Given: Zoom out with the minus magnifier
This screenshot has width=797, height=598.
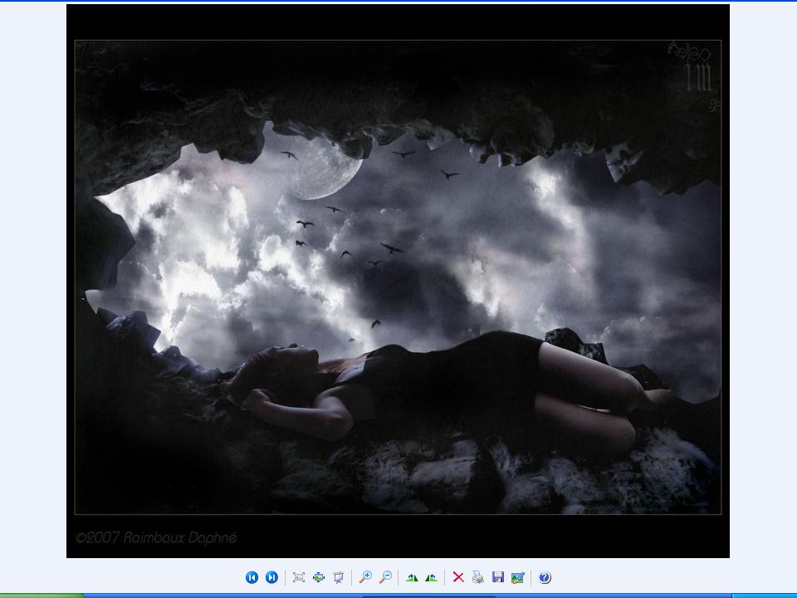Looking at the screenshot, I should (386, 576).
